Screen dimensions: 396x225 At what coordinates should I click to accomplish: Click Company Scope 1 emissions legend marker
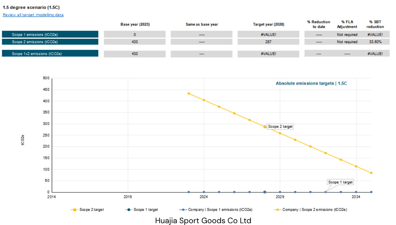point(183,210)
